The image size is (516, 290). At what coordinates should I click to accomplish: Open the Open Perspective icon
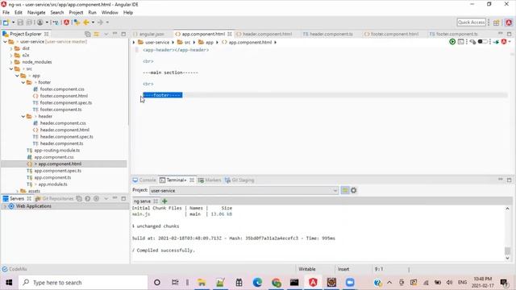click(x=497, y=23)
